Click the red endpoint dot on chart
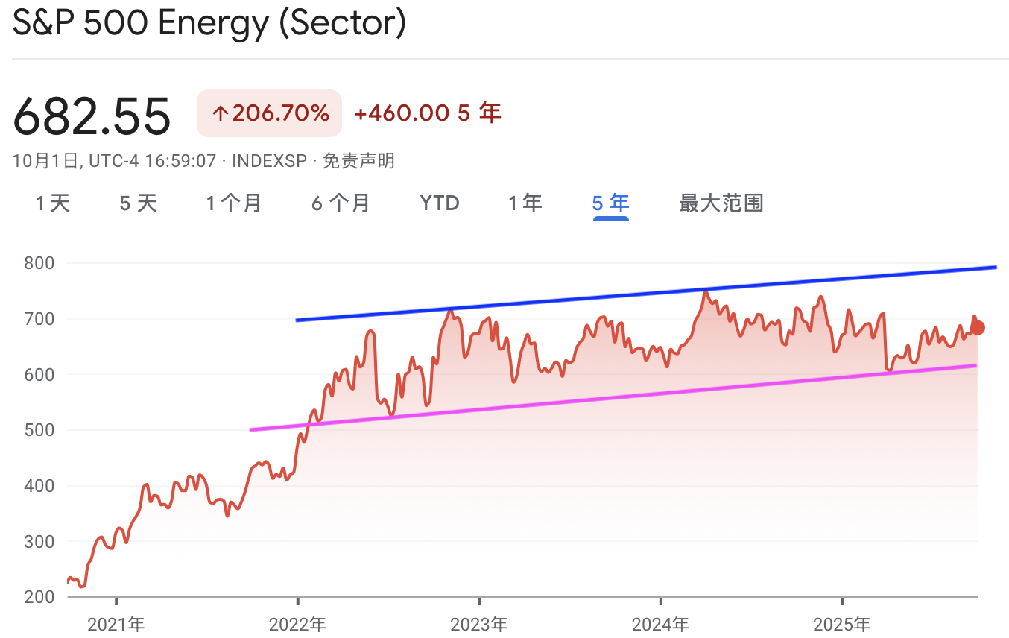Image resolution: width=1009 pixels, height=638 pixels. [978, 328]
